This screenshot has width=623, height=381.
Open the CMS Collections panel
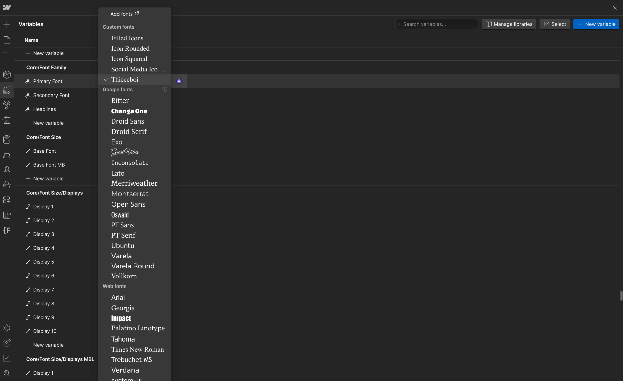[x=7, y=139]
